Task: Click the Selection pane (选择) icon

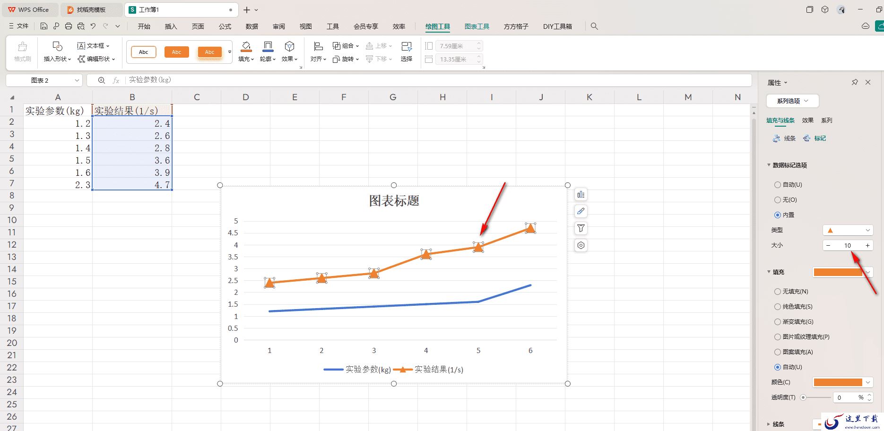Action: [407, 46]
